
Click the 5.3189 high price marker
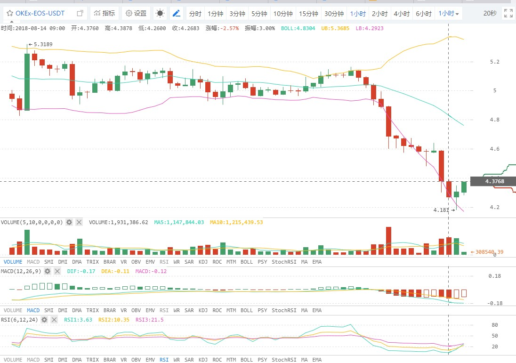(x=40, y=44)
